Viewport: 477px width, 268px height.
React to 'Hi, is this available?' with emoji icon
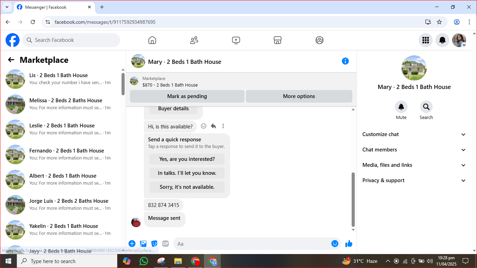[x=204, y=126]
